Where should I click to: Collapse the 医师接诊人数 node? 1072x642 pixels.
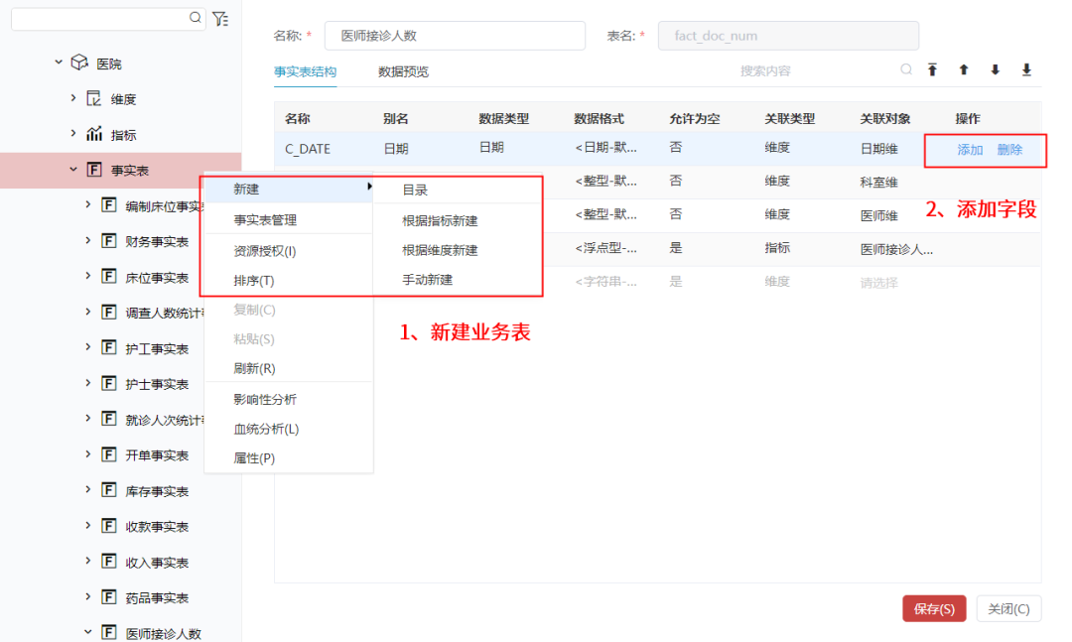87,632
